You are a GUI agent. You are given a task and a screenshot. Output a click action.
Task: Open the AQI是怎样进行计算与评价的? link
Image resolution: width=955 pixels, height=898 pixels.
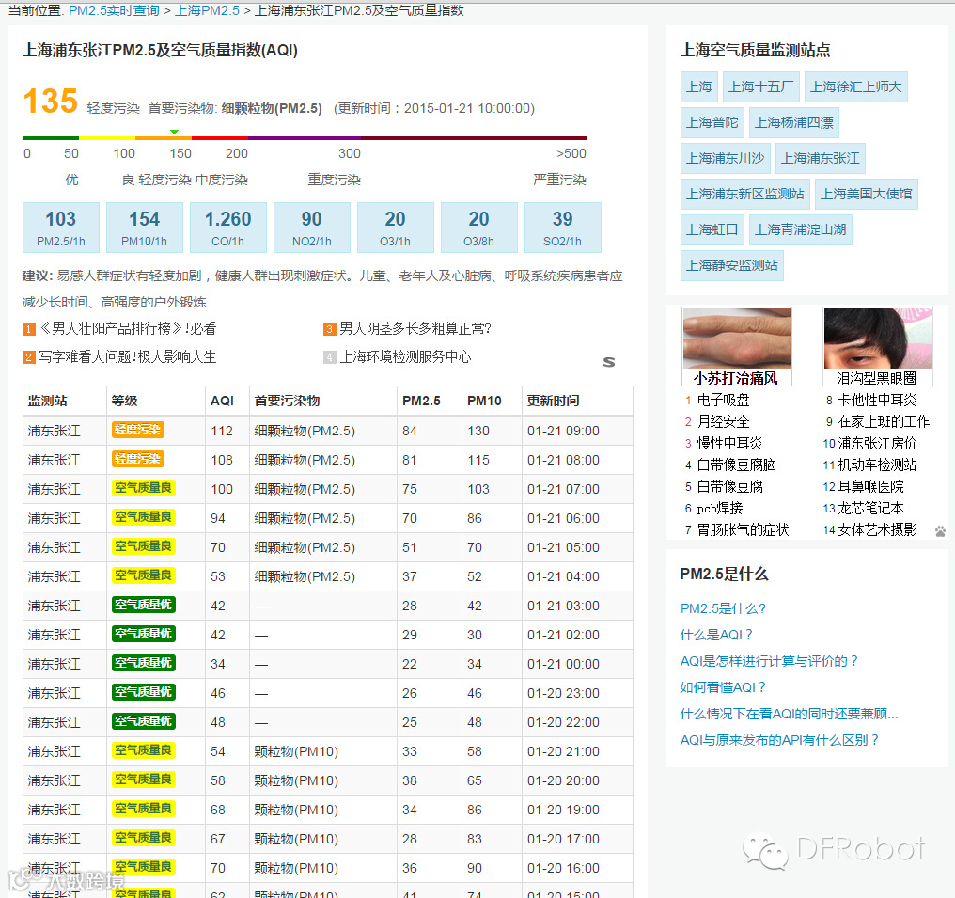click(x=769, y=661)
